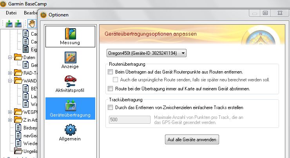The width and height of the screenshot is (290, 158).
Task: Open the Bearbeiten menu
Action: (30, 13)
